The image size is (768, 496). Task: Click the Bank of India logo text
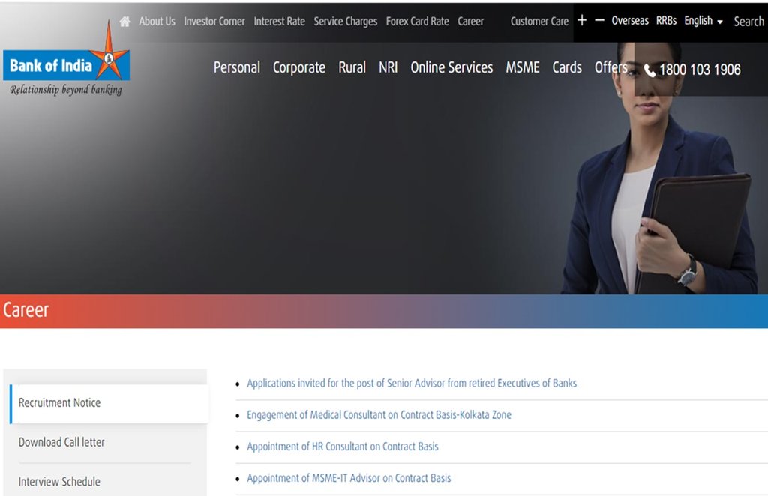51,65
